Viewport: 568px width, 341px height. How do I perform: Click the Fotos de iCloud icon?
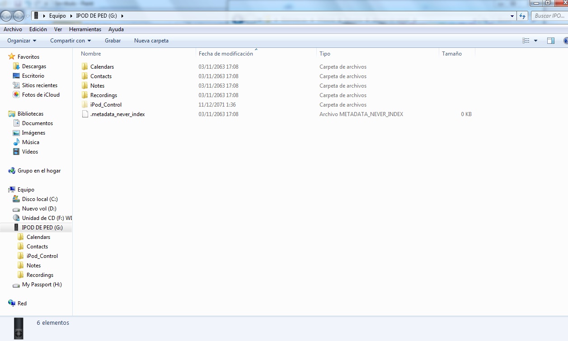tap(16, 95)
